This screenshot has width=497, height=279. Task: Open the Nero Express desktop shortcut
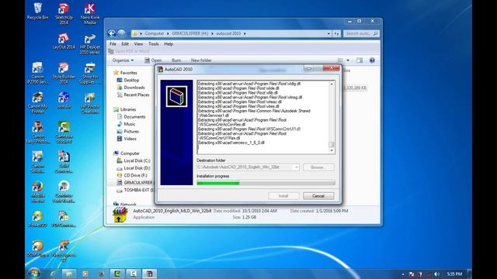click(x=64, y=251)
